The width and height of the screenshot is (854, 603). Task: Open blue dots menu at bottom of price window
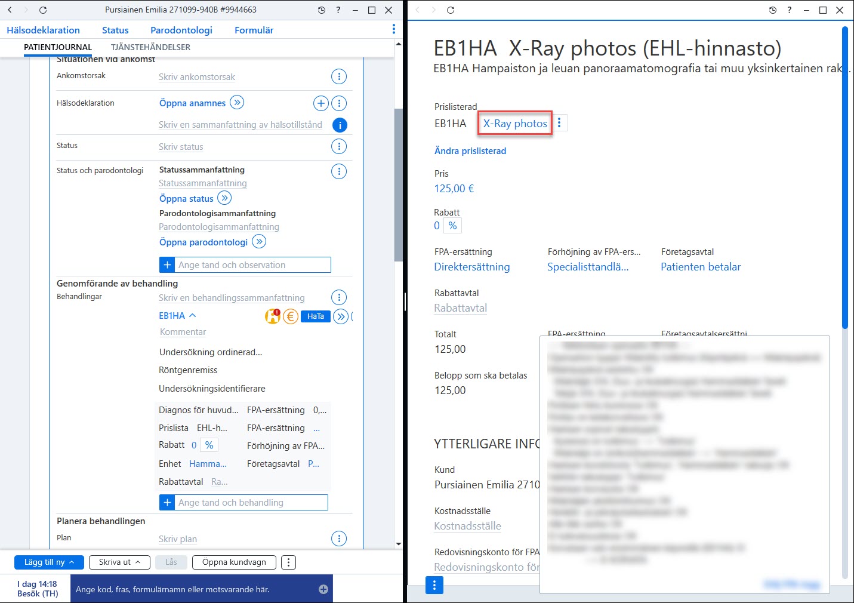[x=434, y=585]
